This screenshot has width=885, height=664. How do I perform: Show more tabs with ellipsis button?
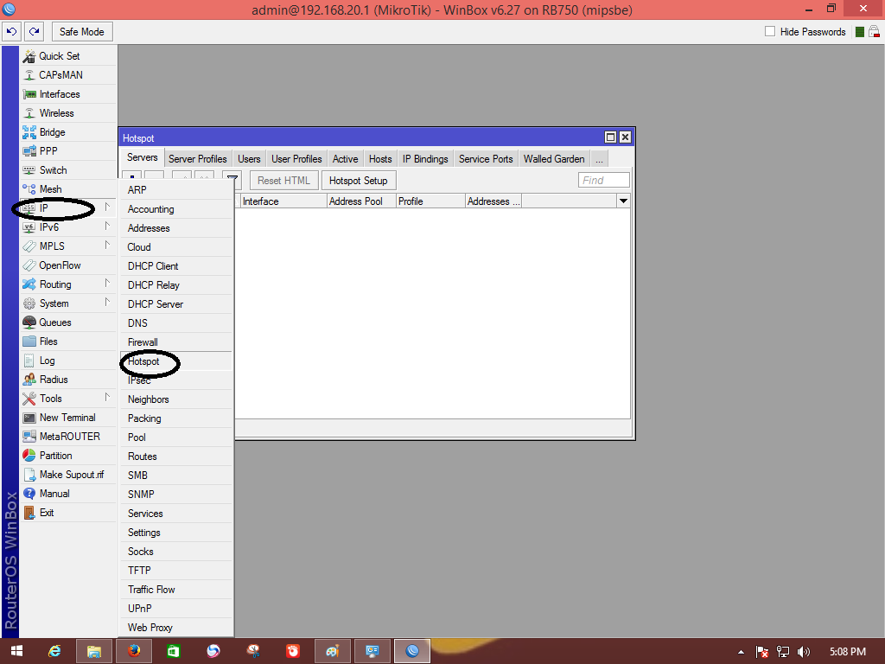[599, 159]
